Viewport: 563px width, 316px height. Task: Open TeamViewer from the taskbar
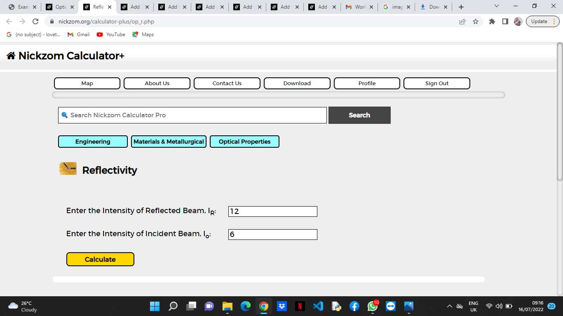coord(391,306)
